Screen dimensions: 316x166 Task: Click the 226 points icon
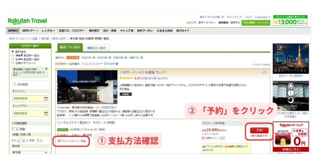[x=203, y=138]
